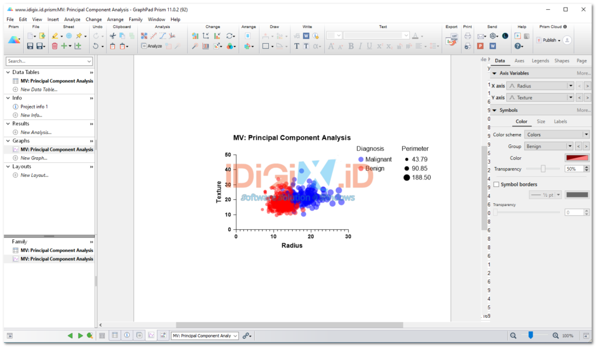Switch to the Legends tab
596x347 pixels.
(x=540, y=61)
